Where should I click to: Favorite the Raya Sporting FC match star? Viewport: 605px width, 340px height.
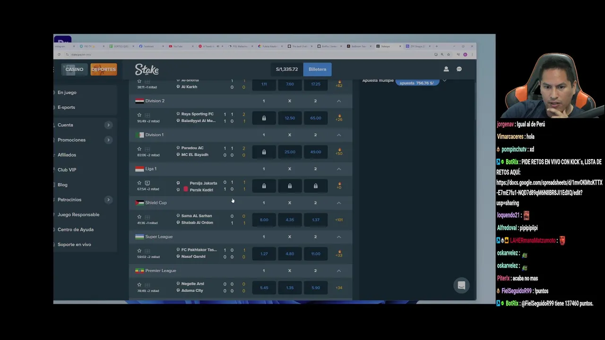pyautogui.click(x=139, y=115)
